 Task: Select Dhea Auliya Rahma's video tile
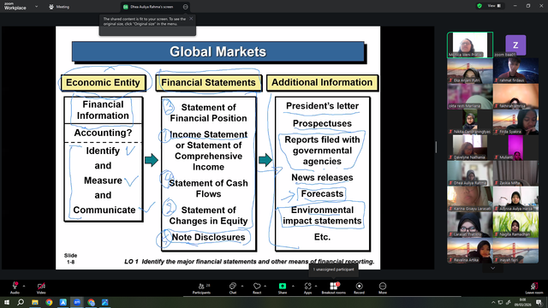pyautogui.click(x=470, y=173)
